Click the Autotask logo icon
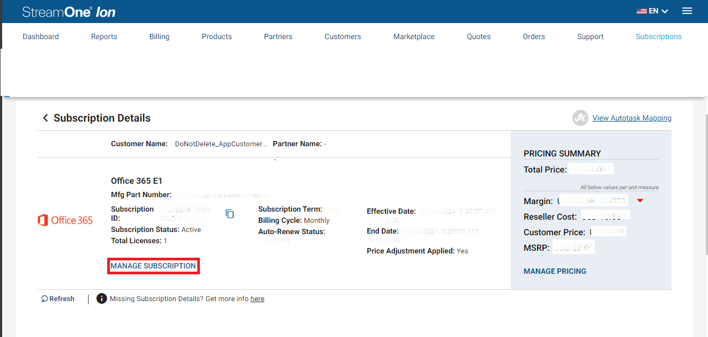Image resolution: width=708 pixels, height=337 pixels. [x=580, y=118]
